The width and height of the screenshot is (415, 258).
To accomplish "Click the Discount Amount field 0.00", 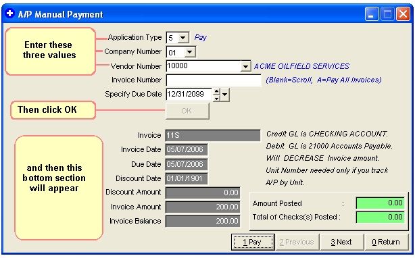I will (203, 192).
